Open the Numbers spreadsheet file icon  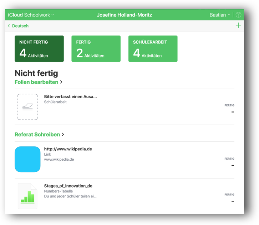(27, 196)
